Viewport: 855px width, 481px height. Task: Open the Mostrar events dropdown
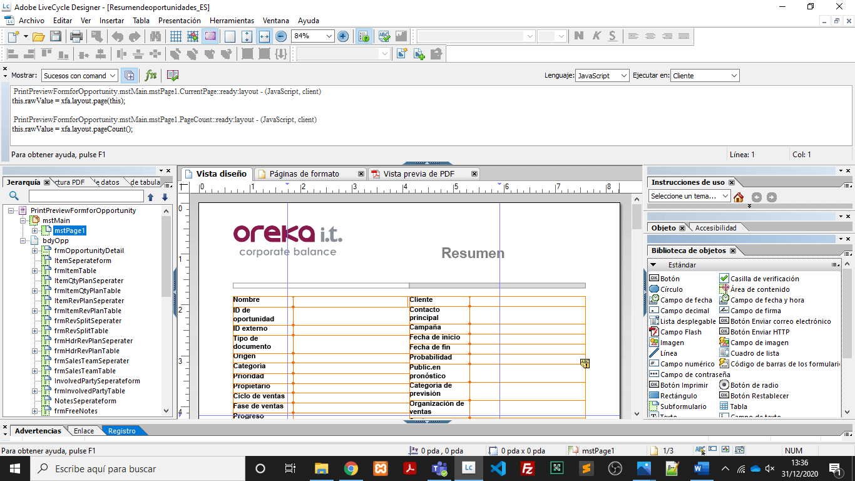113,76
